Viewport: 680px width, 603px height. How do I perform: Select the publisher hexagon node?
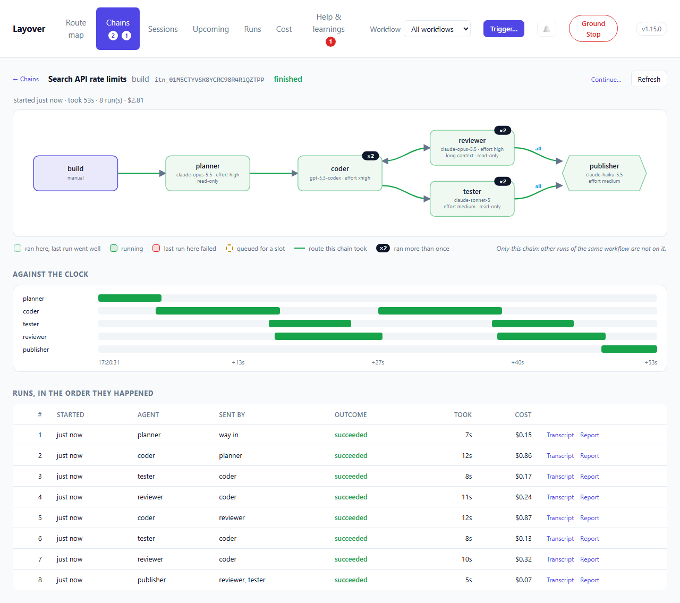coord(605,173)
